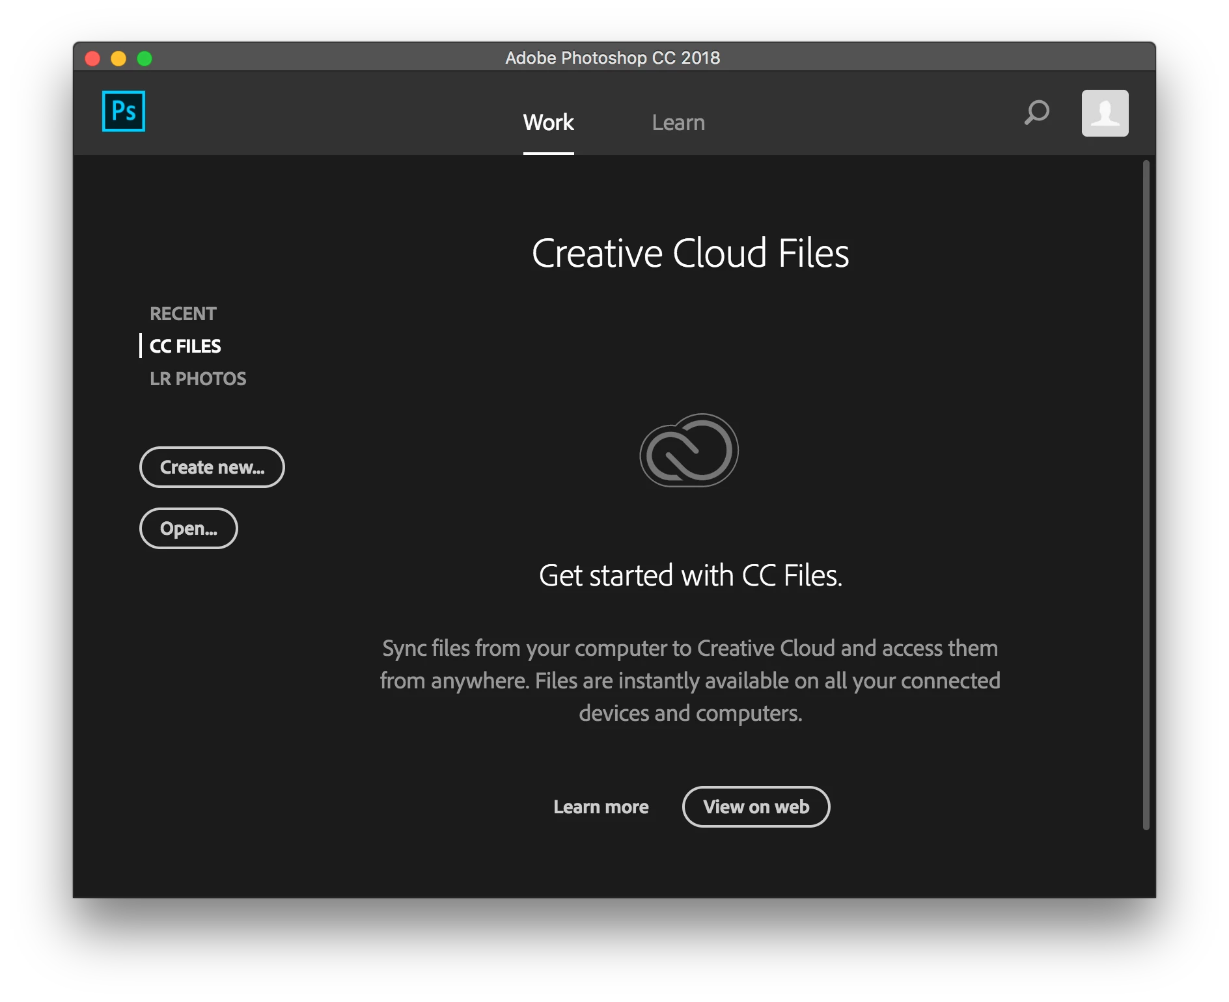Click the Photoshop Ps logo icon

(124, 111)
